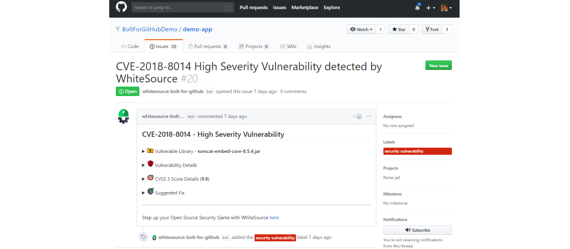This screenshot has height=249, width=570.
Task: Click the gear icon beside Suggested Fix
Action: 150,191
